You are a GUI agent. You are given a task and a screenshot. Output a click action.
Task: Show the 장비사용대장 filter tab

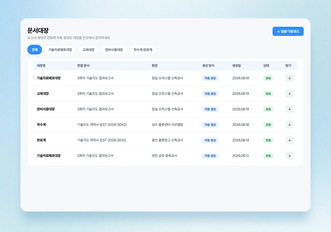coord(114,50)
